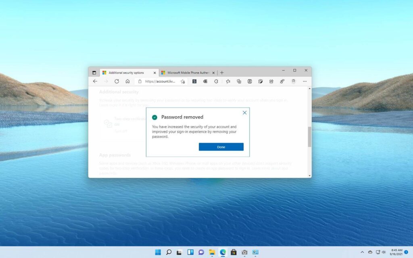Share this page icon
This screenshot has height=258, width=413.
click(x=271, y=81)
